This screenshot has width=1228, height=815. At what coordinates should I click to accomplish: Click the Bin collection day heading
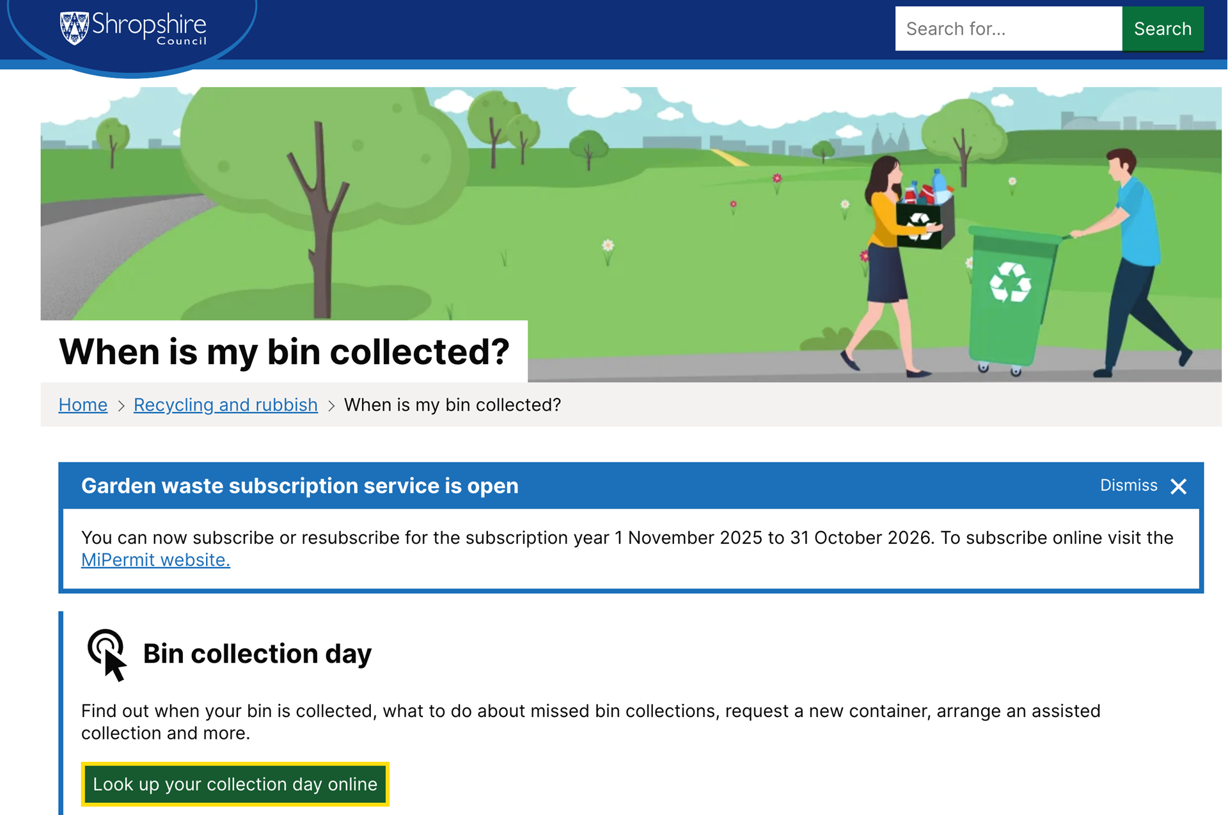(x=257, y=654)
